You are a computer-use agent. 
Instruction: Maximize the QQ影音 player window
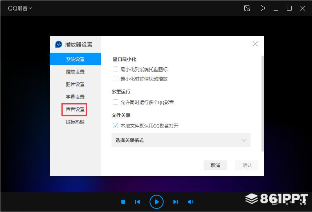[x=289, y=8]
